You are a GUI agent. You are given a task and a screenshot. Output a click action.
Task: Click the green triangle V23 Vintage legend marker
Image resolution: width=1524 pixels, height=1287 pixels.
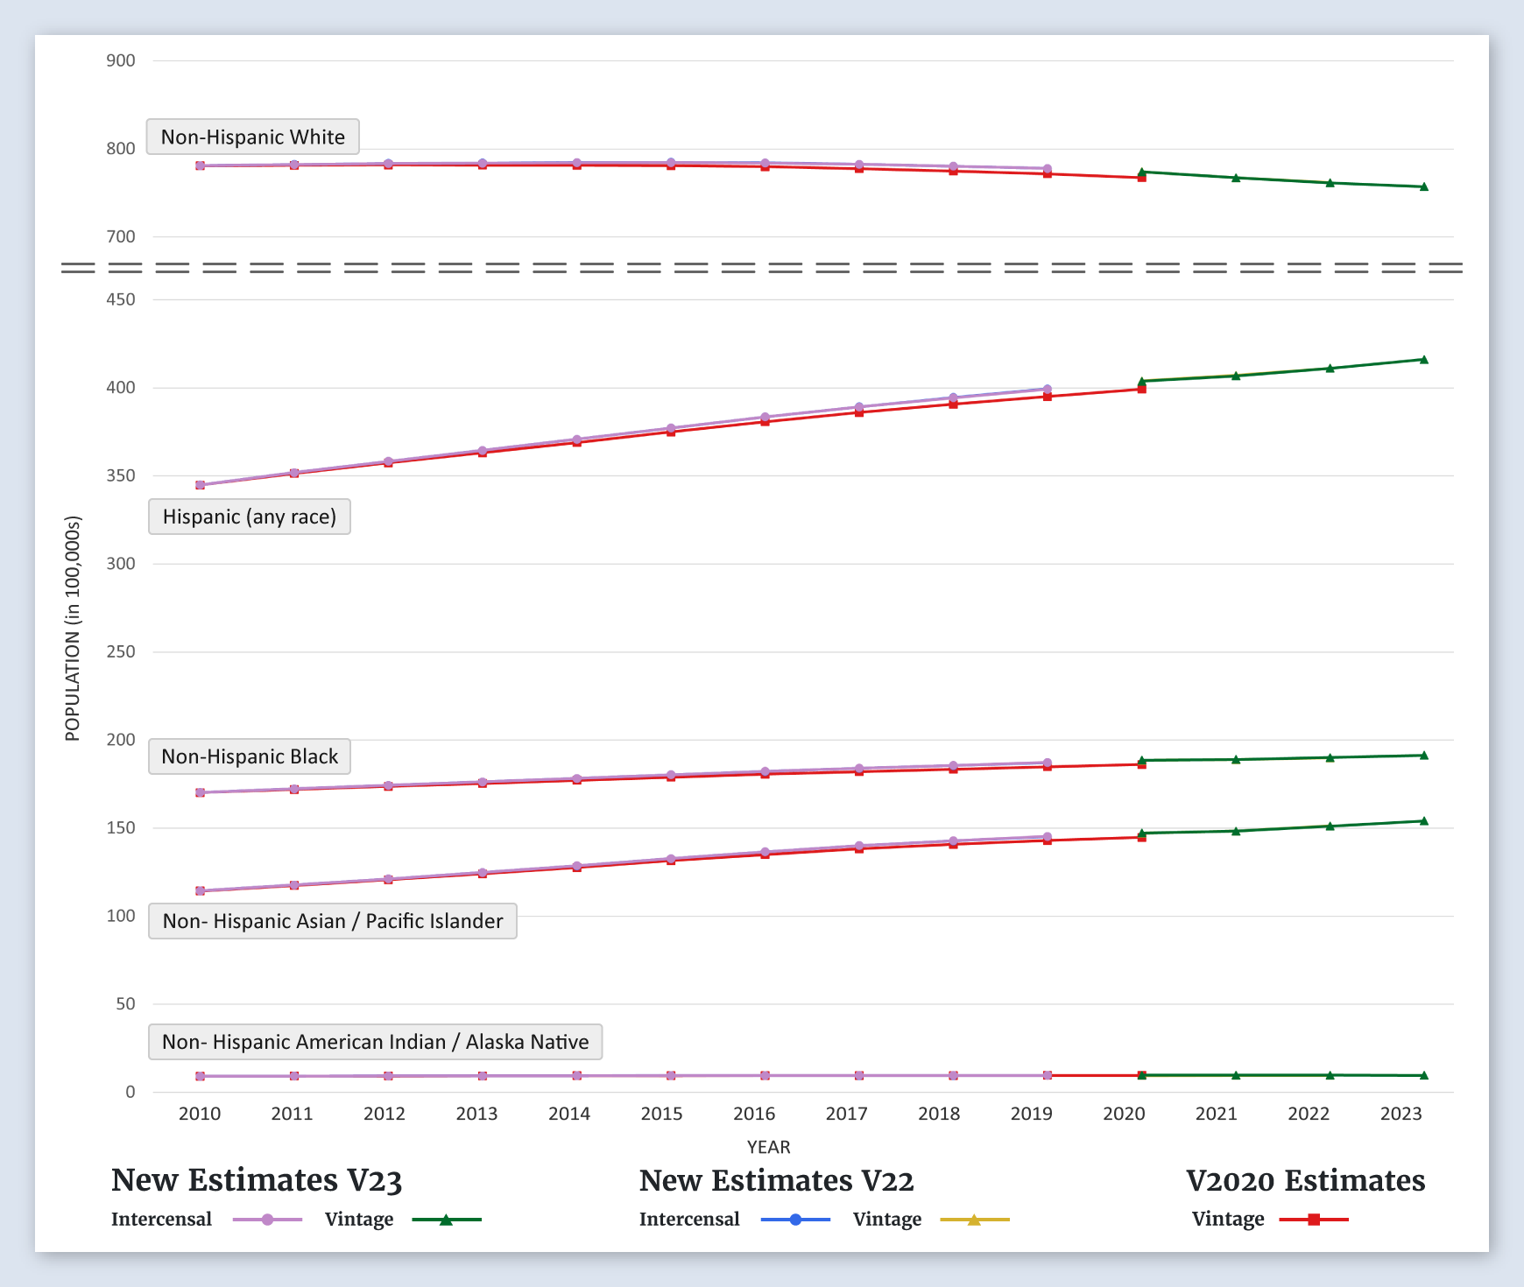(446, 1220)
